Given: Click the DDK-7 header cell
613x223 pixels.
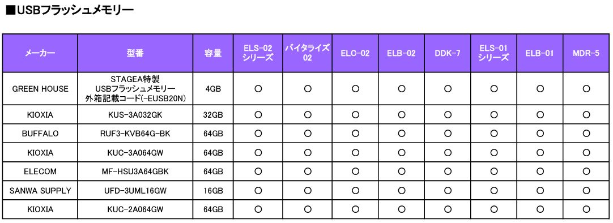Looking at the screenshot, I should pyautogui.click(x=448, y=53).
